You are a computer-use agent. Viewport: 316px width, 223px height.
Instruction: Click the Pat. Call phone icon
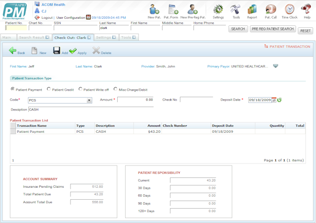pos(271,9)
